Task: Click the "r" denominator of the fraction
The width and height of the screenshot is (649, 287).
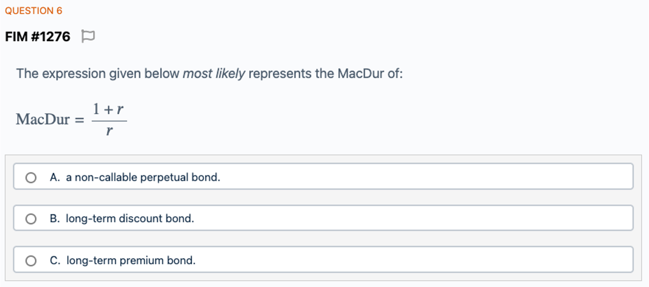Action: pos(109,131)
